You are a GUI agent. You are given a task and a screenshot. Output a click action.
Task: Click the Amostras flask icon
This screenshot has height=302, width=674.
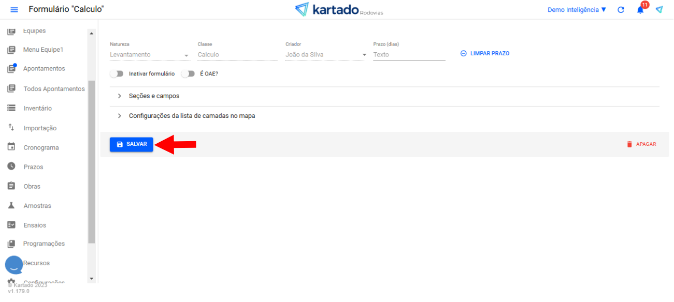[x=11, y=205]
